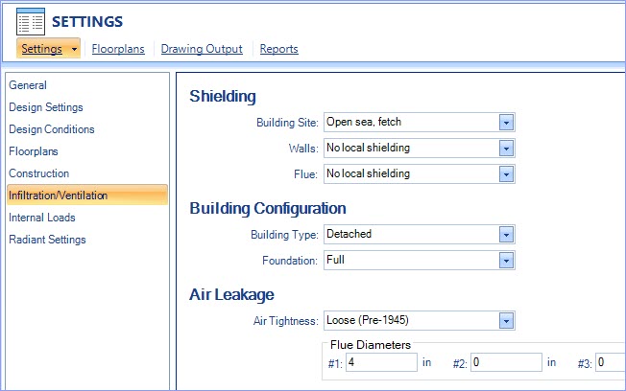Open the Settings tab dropdown arrow
The width and height of the screenshot is (626, 391).
coord(74,49)
